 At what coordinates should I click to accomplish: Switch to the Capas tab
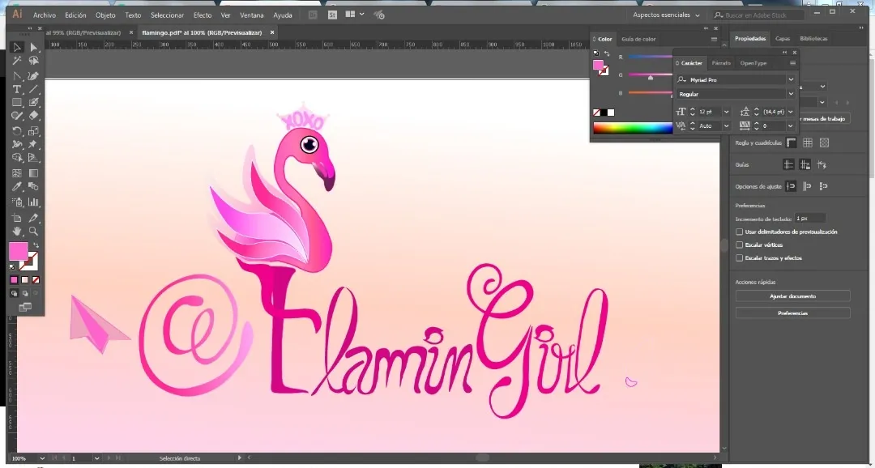(x=783, y=39)
